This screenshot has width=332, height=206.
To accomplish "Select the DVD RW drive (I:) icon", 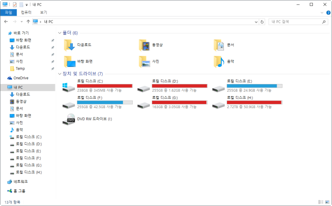I will [69, 119].
